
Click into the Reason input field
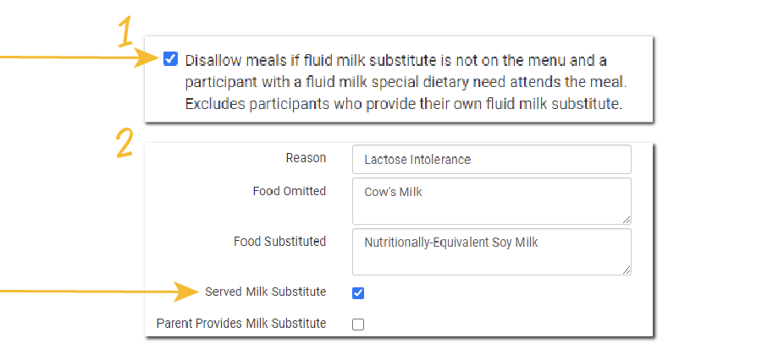(x=491, y=159)
